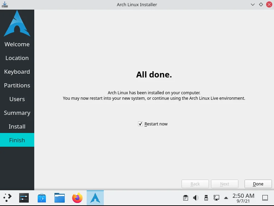Click the grayed-out Back button
This screenshot has height=206, width=274.
pyautogui.click(x=195, y=184)
